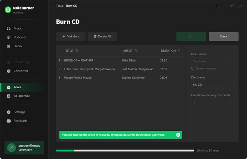Click the 10 mins / 80 mins label
The image size is (247, 159).
[207, 151]
